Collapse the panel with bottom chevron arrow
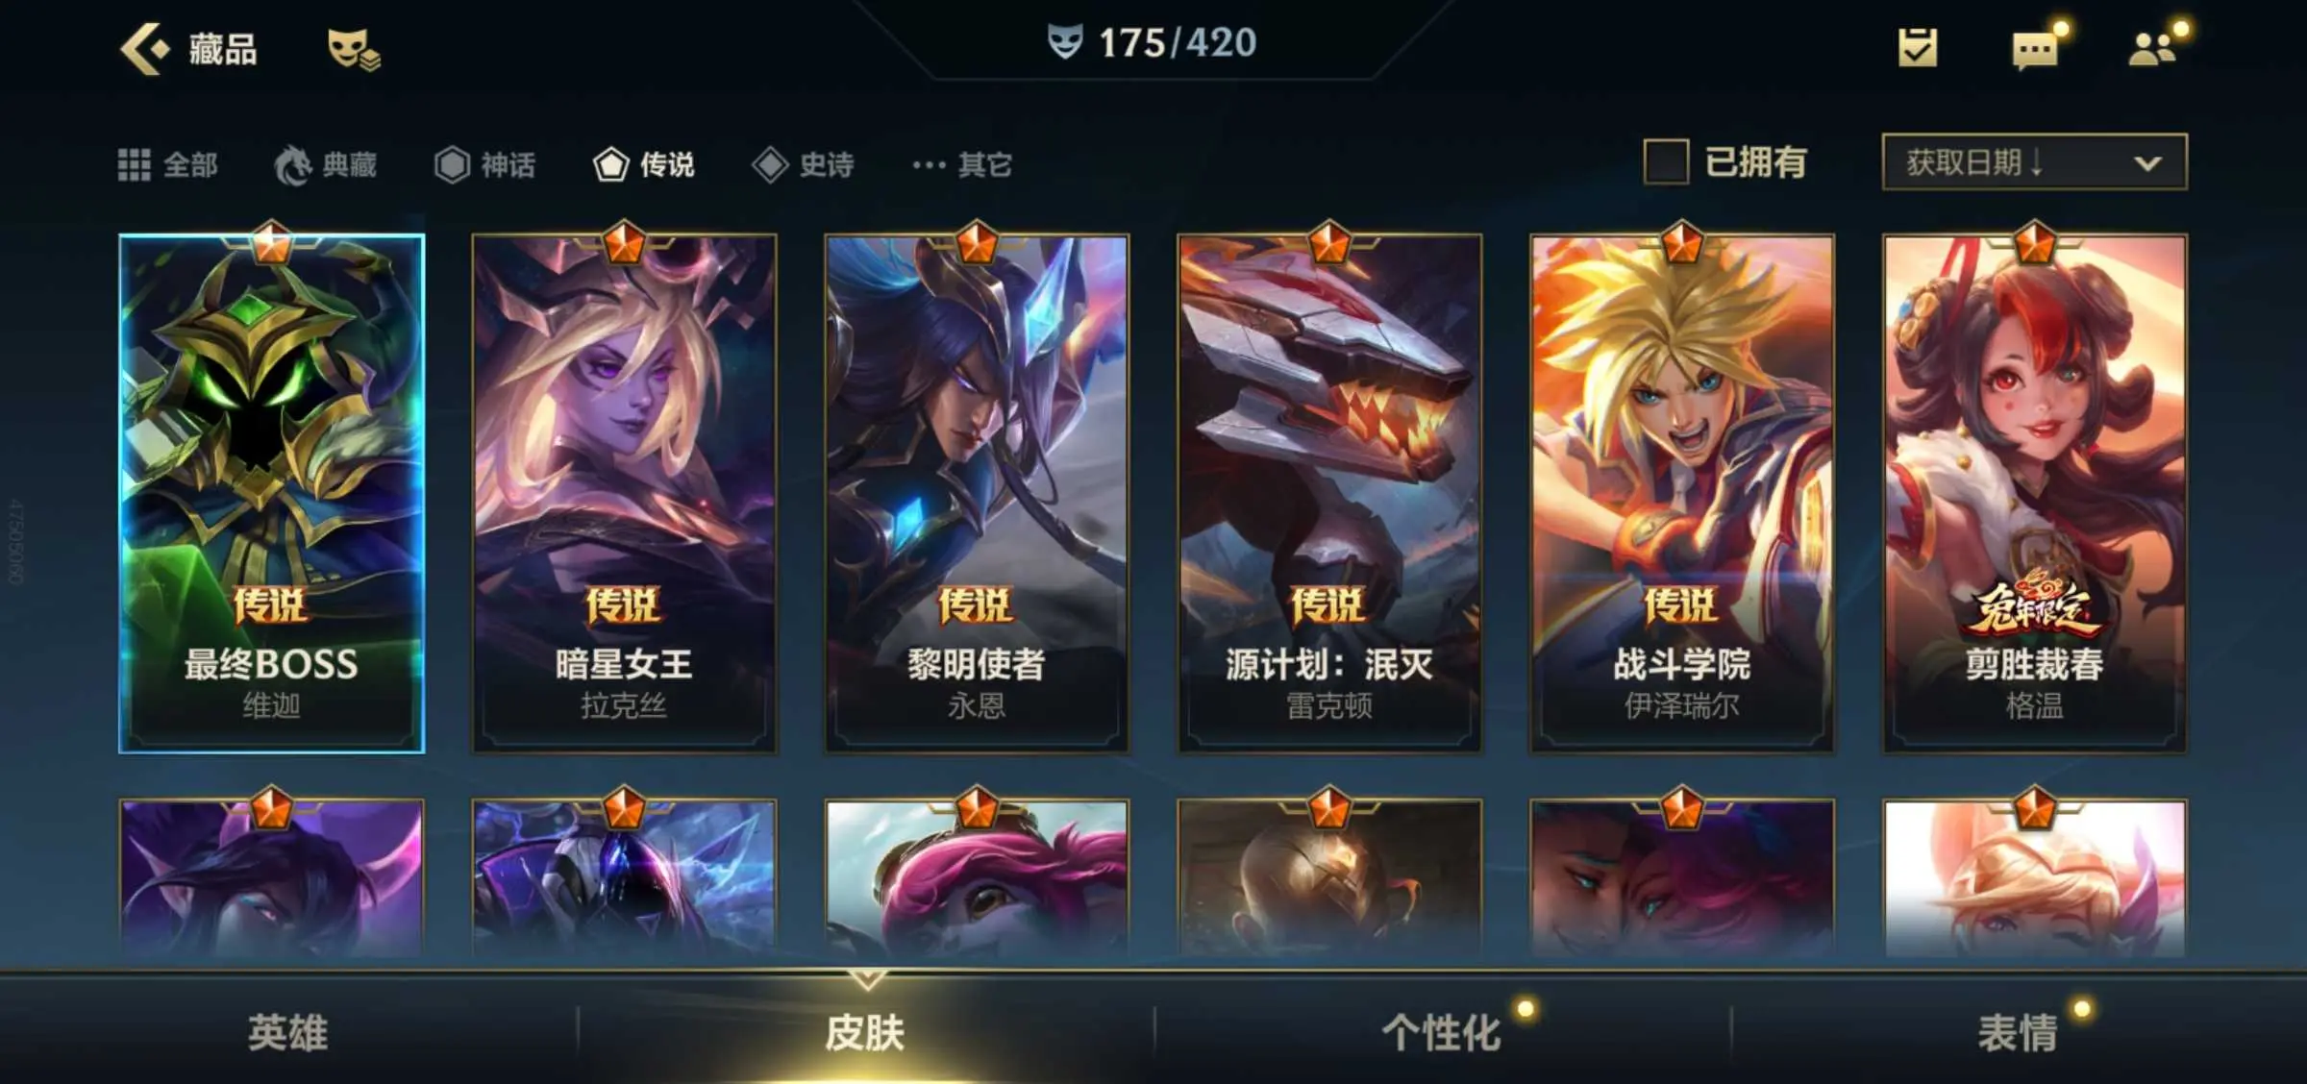Screen dimensions: 2307x1084 coord(867,979)
